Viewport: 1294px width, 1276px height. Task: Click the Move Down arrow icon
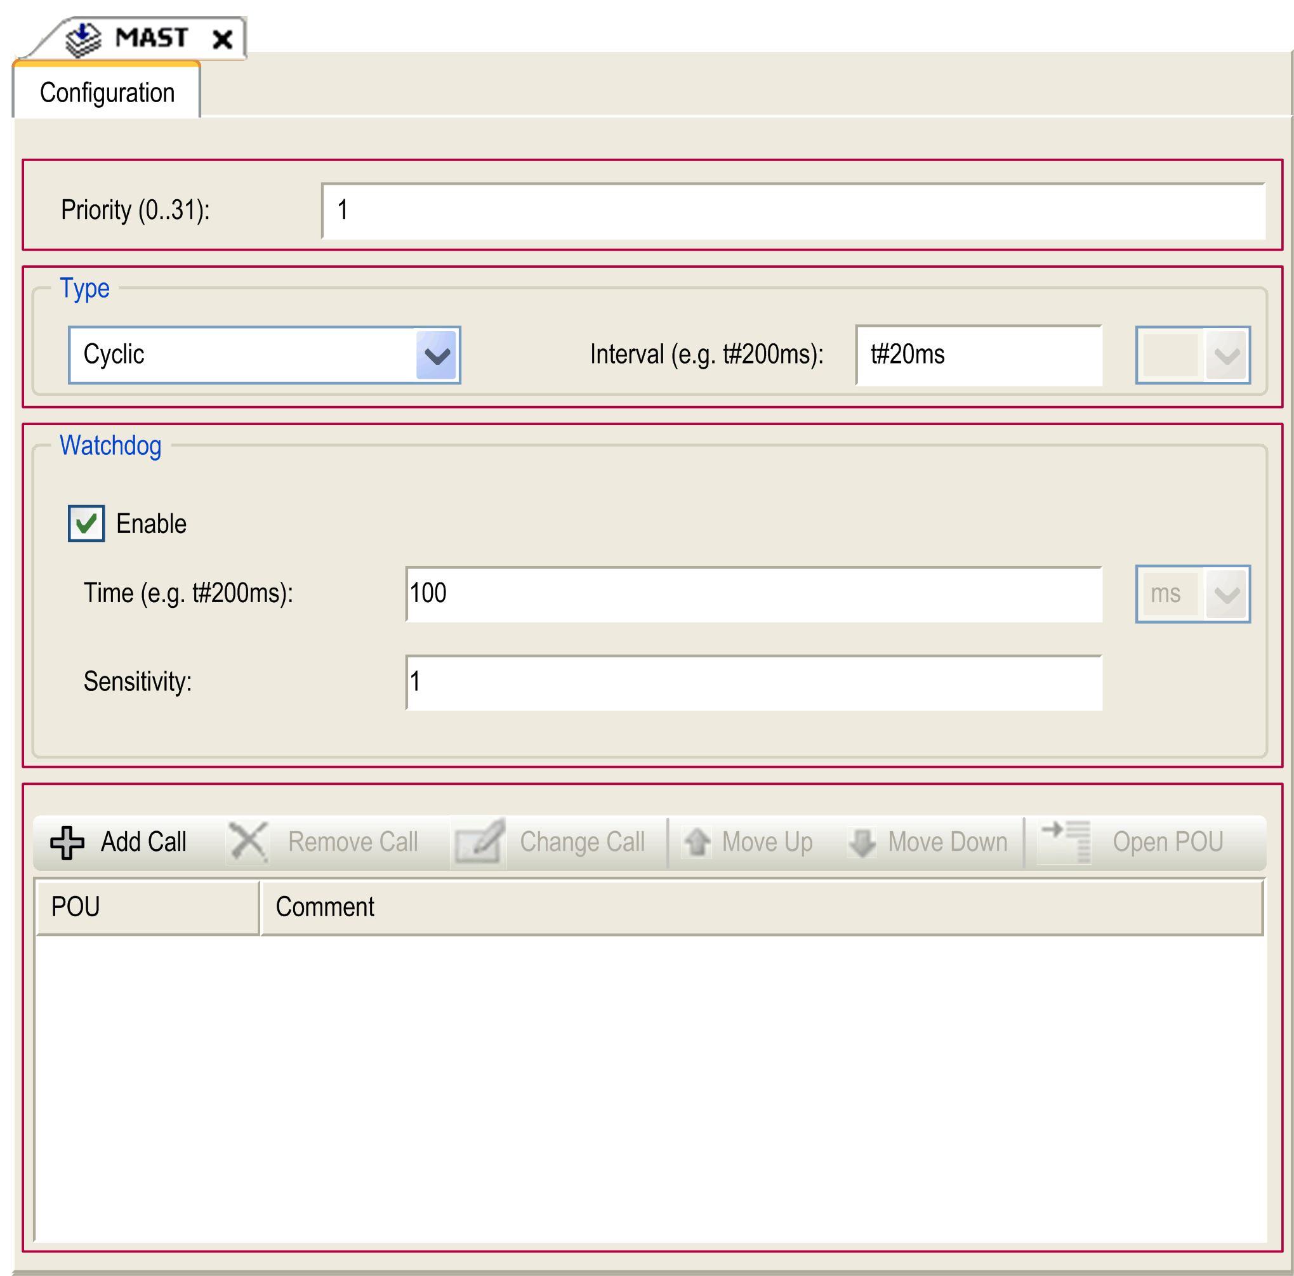(x=862, y=842)
